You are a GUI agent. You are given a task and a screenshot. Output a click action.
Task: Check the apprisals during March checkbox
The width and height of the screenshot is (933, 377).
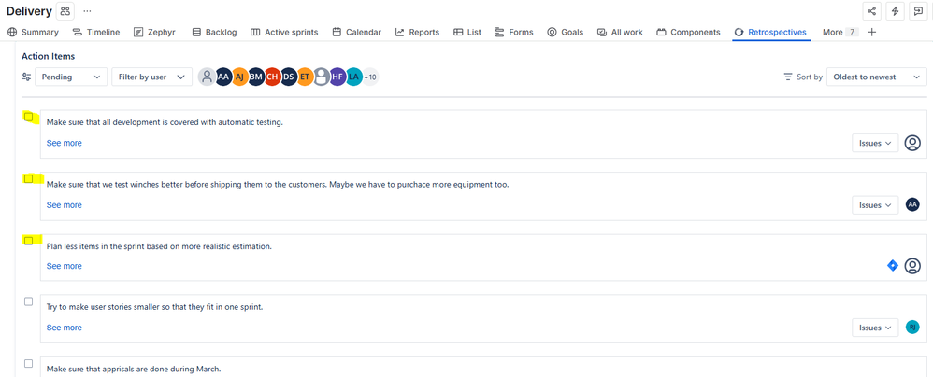point(29,363)
